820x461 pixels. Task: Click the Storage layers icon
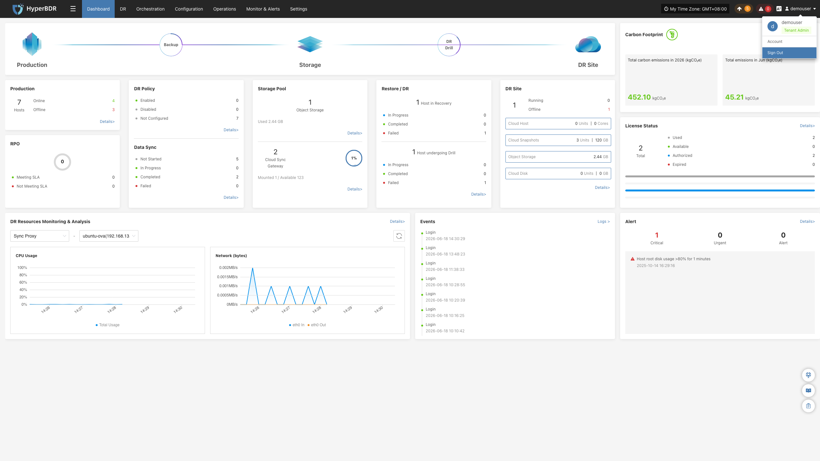click(310, 44)
